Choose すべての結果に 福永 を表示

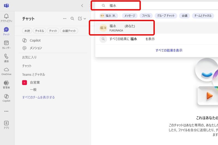click(x=157, y=39)
